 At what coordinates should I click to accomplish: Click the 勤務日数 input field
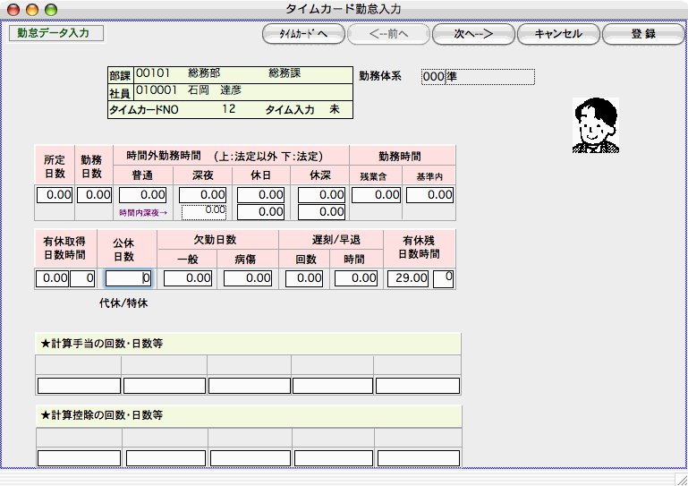click(94, 194)
